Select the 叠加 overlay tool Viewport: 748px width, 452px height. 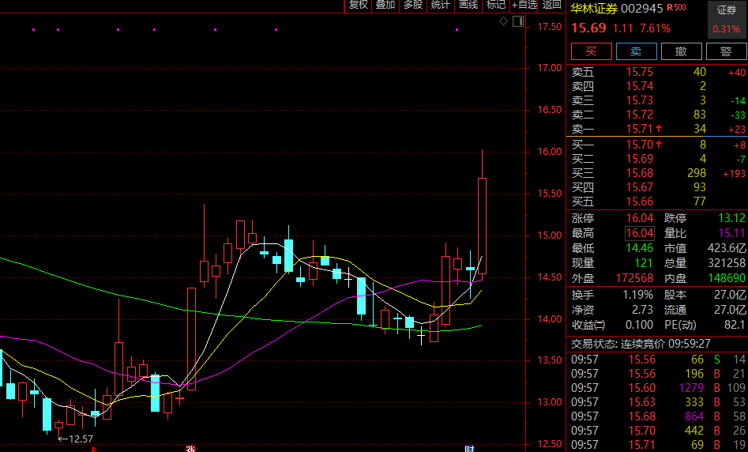point(385,6)
